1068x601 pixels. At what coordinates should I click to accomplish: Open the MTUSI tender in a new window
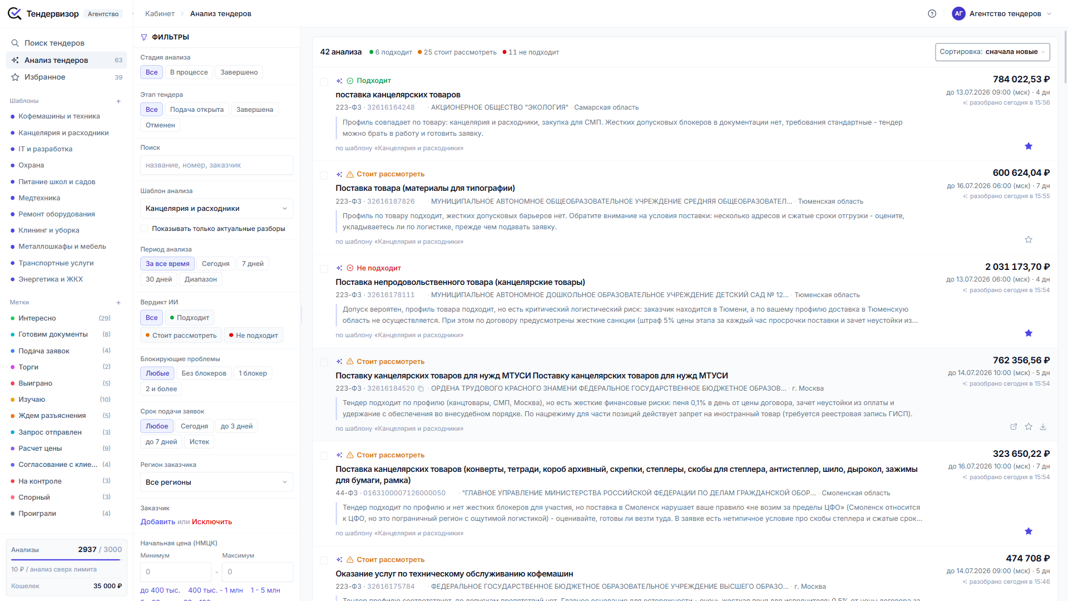1013,427
